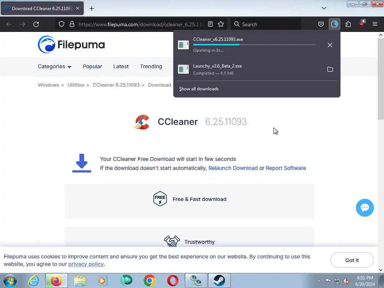
Task: Go forward with the forward arrow
Action: coord(22,24)
